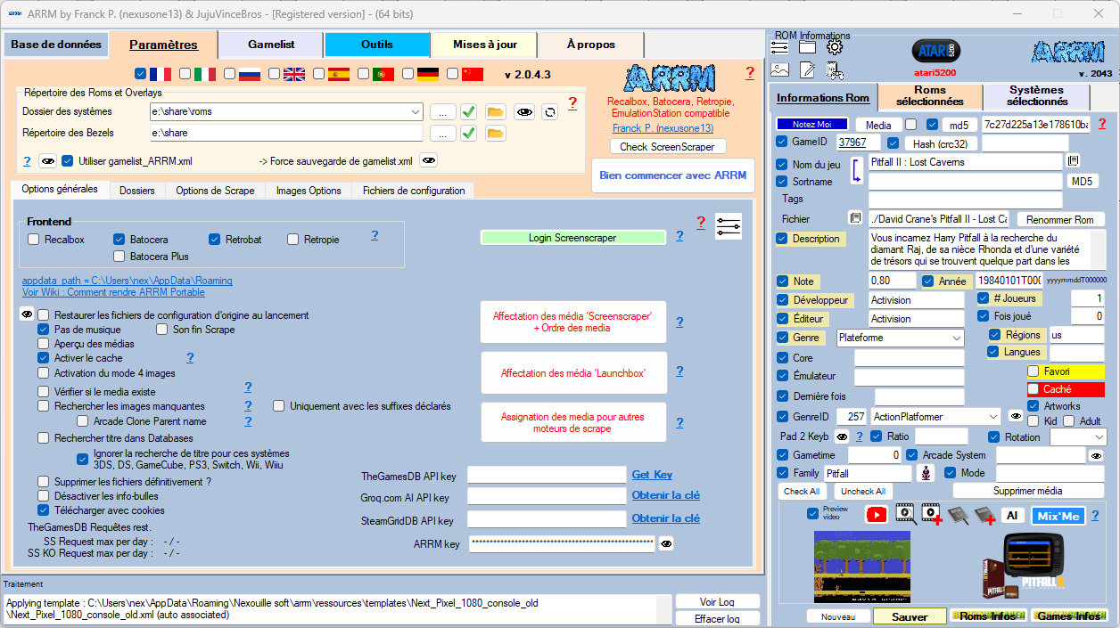This screenshot has height=628, width=1120.
Task: Click the Sauver button
Action: tap(910, 616)
